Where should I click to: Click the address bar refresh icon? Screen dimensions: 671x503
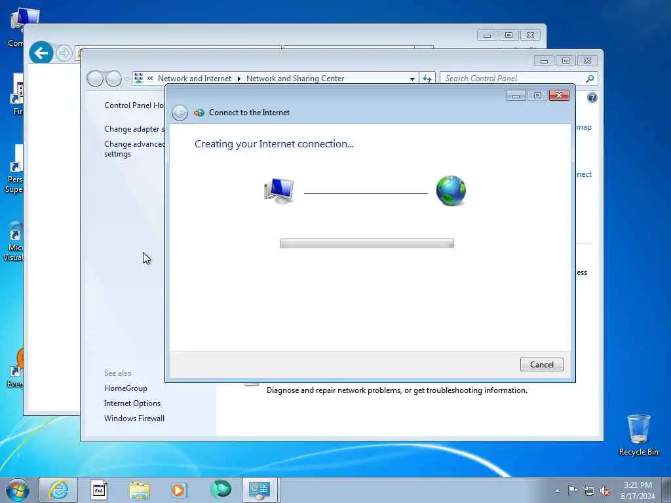pos(427,79)
